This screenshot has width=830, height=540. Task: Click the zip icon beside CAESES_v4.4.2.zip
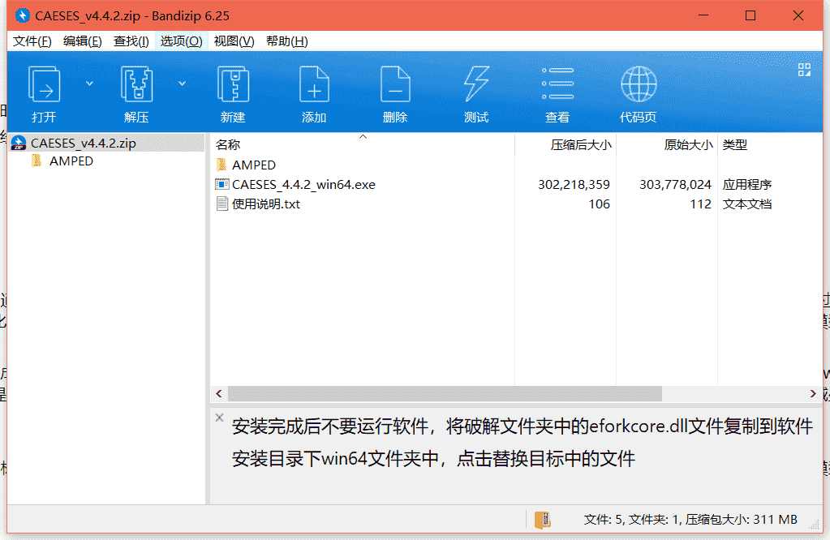point(19,143)
